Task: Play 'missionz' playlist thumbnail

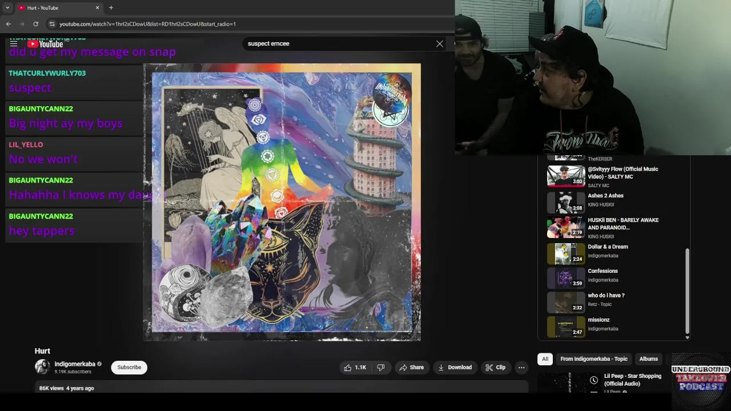Action: click(x=566, y=327)
